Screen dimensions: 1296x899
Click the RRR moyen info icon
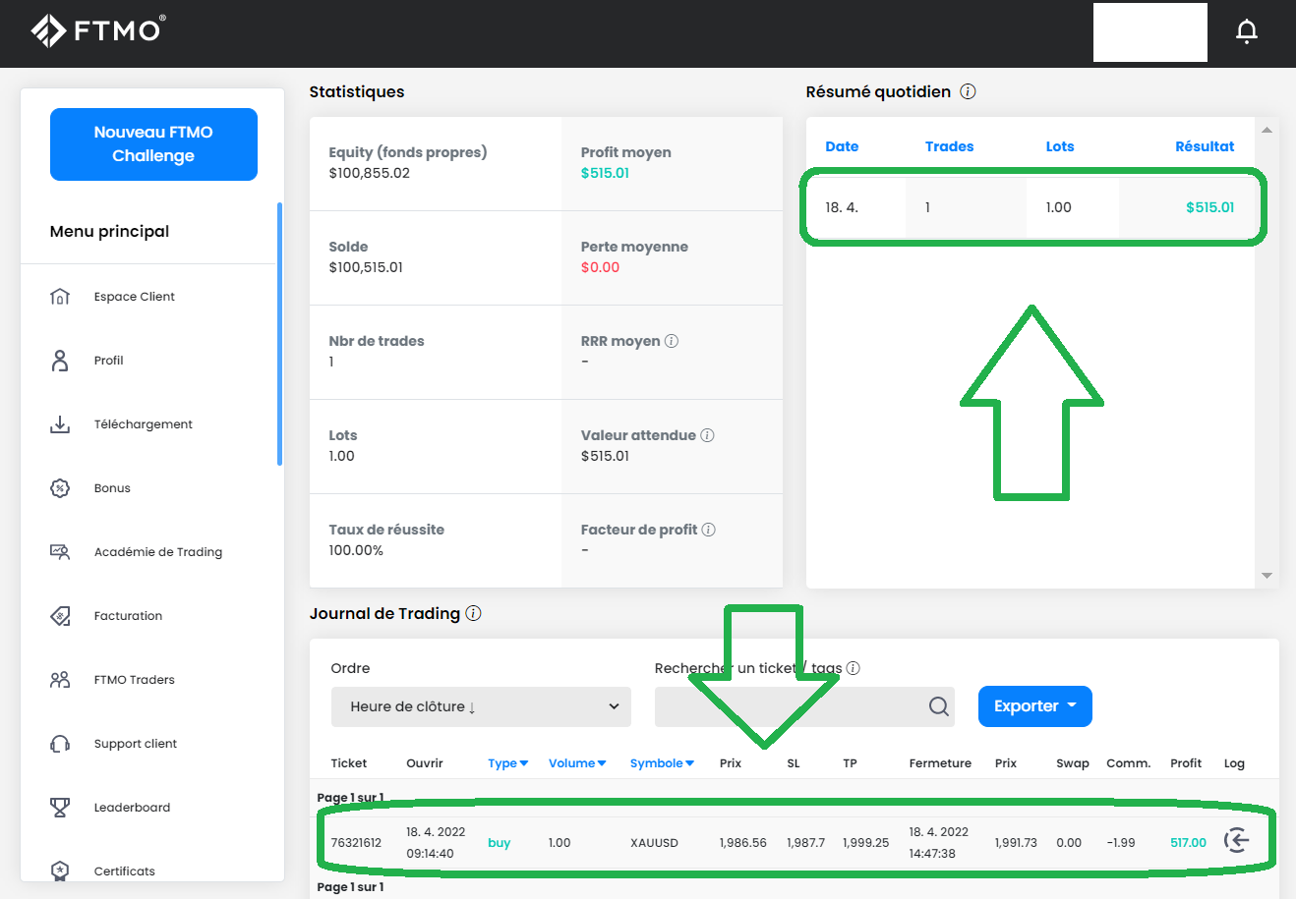672,341
